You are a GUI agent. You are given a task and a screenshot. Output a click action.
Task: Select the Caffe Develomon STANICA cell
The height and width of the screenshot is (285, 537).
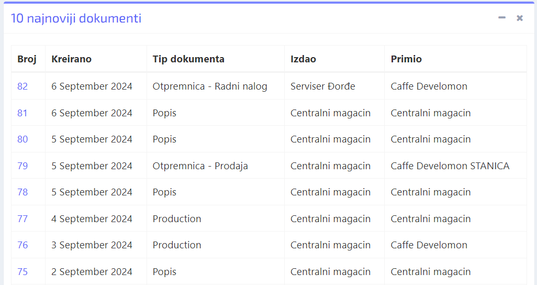coord(450,166)
